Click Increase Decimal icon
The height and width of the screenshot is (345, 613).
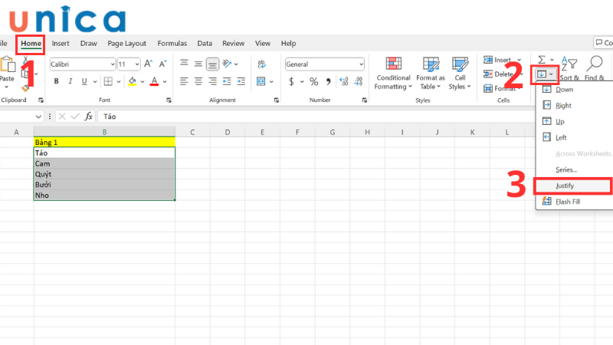(343, 81)
